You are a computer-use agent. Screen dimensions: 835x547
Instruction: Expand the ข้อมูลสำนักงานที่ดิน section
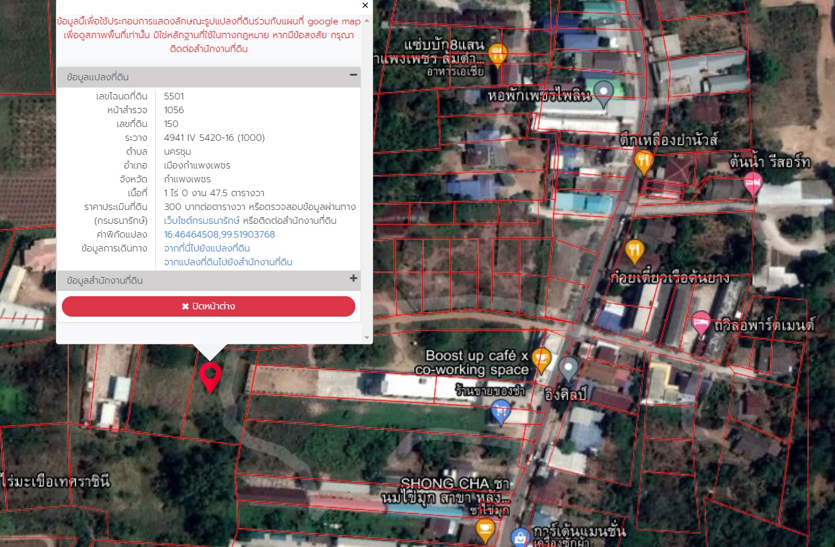[353, 278]
